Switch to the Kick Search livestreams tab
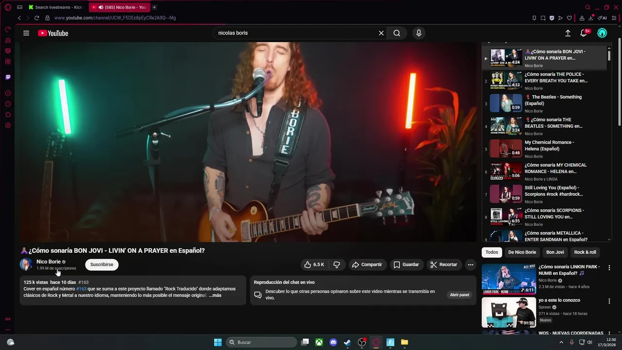The image size is (622, 350). (56, 7)
